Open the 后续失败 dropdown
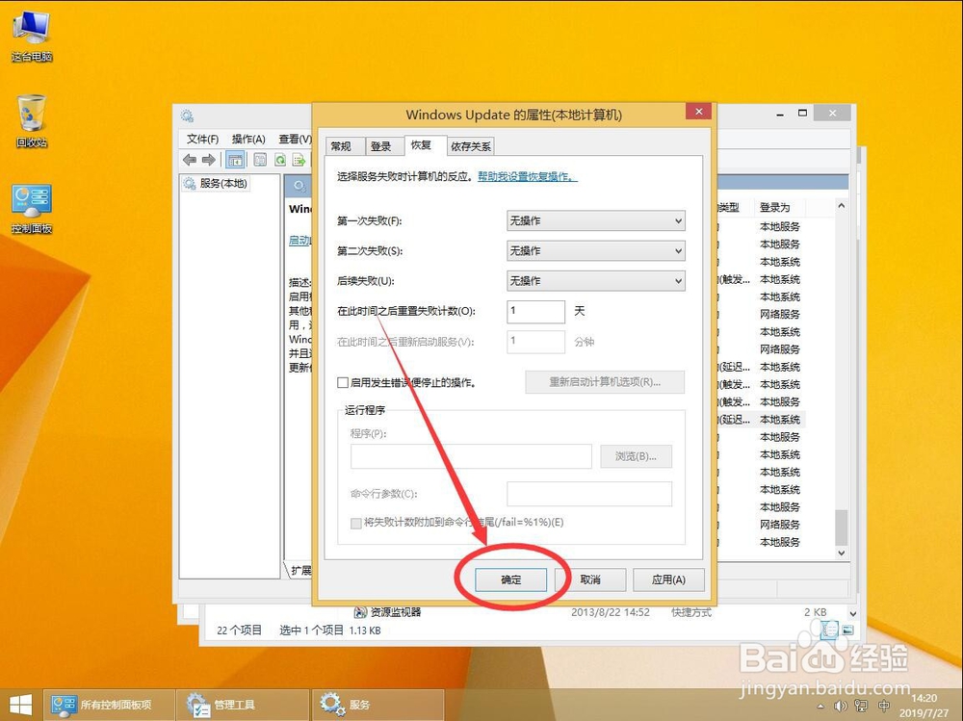The width and height of the screenshot is (963, 721). (x=596, y=281)
